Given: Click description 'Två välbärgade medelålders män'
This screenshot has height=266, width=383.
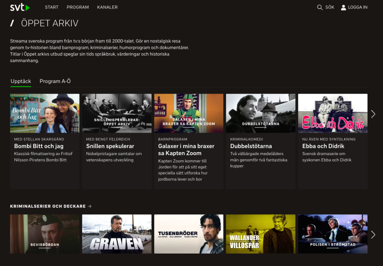Looking at the screenshot, I should click(259, 160).
